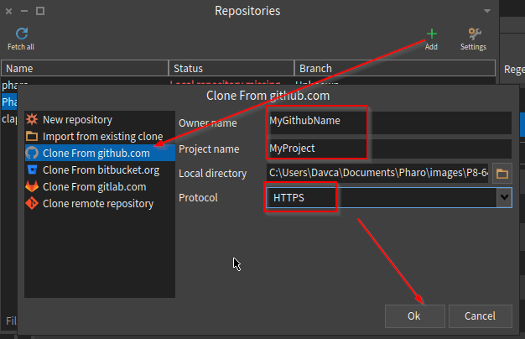This screenshot has height=339, width=525.
Task: Click the Status column header
Action: 231,68
